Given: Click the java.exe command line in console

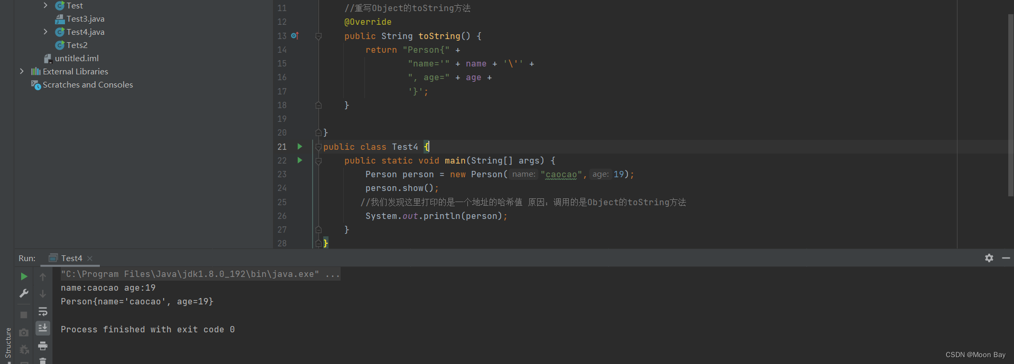Looking at the screenshot, I should click(x=200, y=274).
